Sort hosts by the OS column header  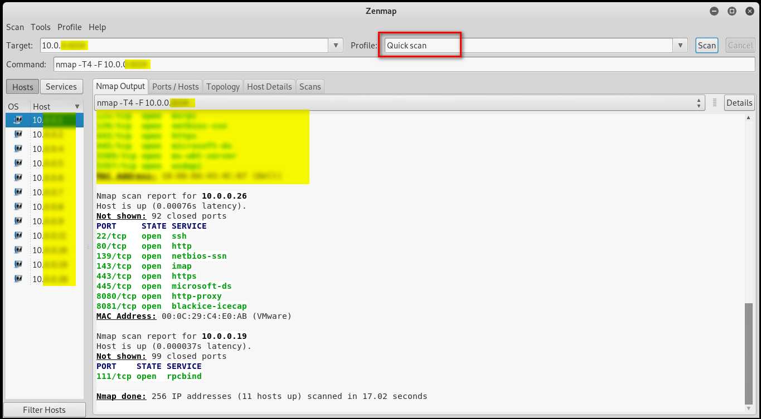(13, 107)
